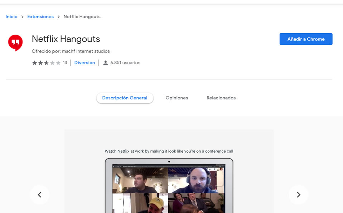The image size is (343, 213).
Task: Click 'Netflix Hangouts' breadcrumb text
Action: tap(82, 16)
